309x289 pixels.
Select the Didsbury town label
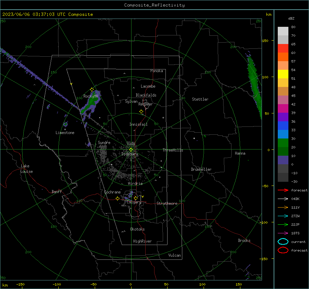pos(129,154)
